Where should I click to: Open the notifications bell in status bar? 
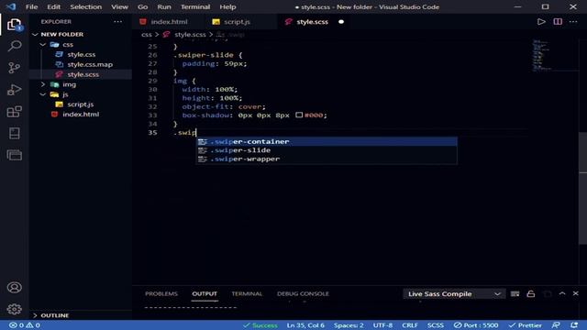(574, 325)
